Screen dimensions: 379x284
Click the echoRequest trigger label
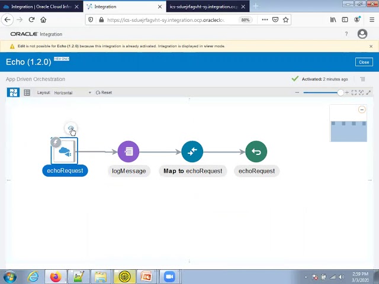point(65,171)
